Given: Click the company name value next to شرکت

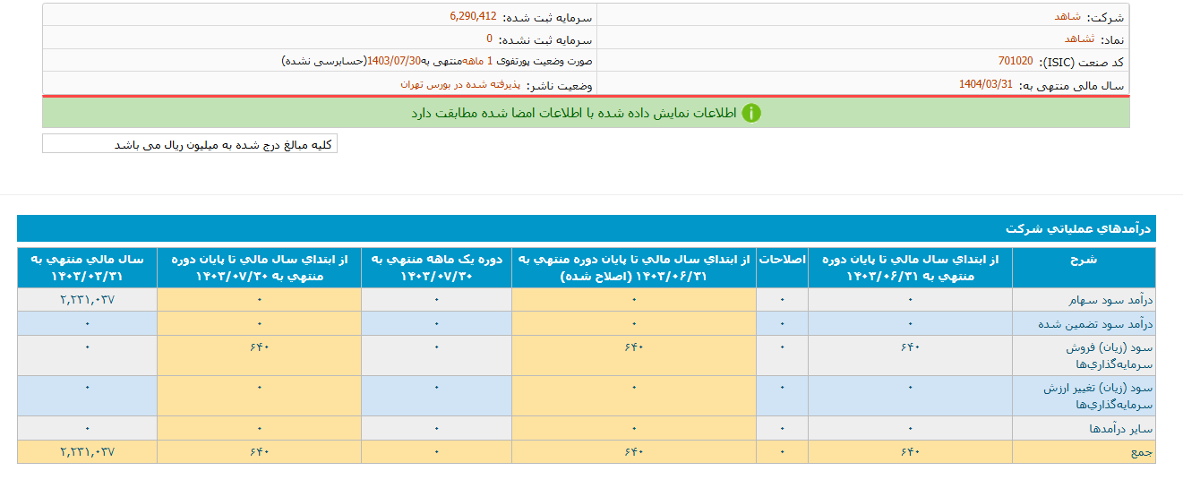Looking at the screenshot, I should point(1067,16).
